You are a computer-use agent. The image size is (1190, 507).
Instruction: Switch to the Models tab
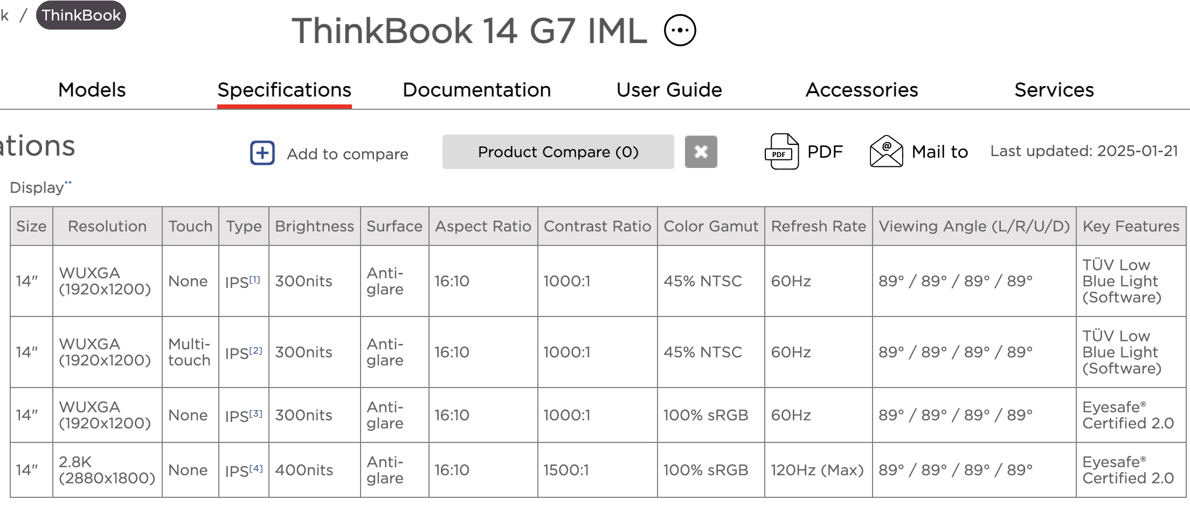pyautogui.click(x=92, y=90)
